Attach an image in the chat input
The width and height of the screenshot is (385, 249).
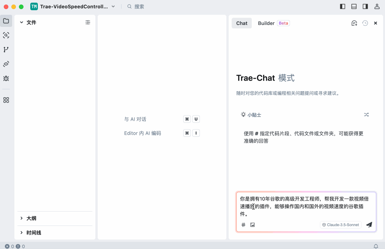pyautogui.click(x=252, y=224)
